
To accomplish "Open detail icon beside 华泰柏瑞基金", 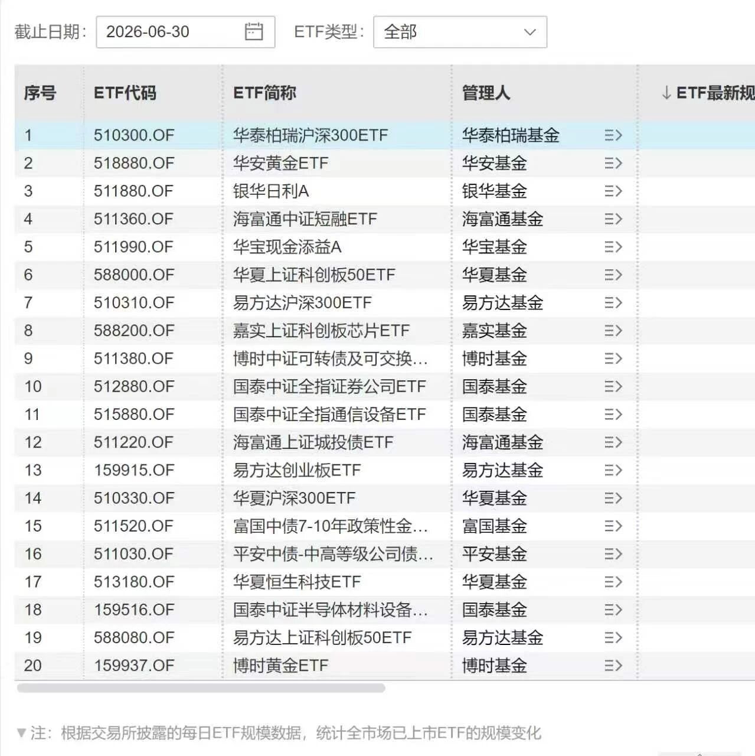I will coord(613,135).
